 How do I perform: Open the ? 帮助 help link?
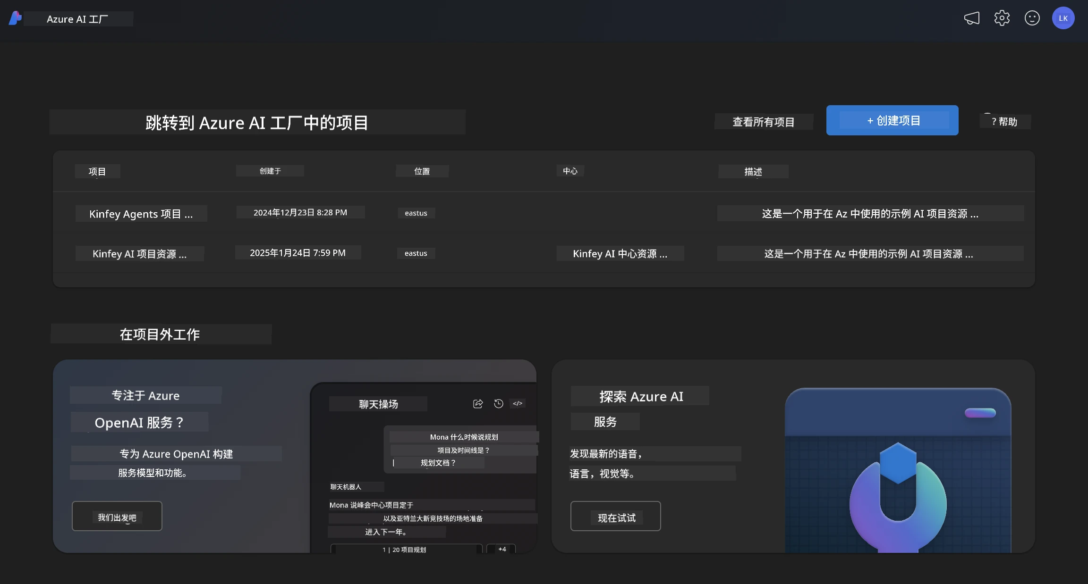tap(1005, 122)
